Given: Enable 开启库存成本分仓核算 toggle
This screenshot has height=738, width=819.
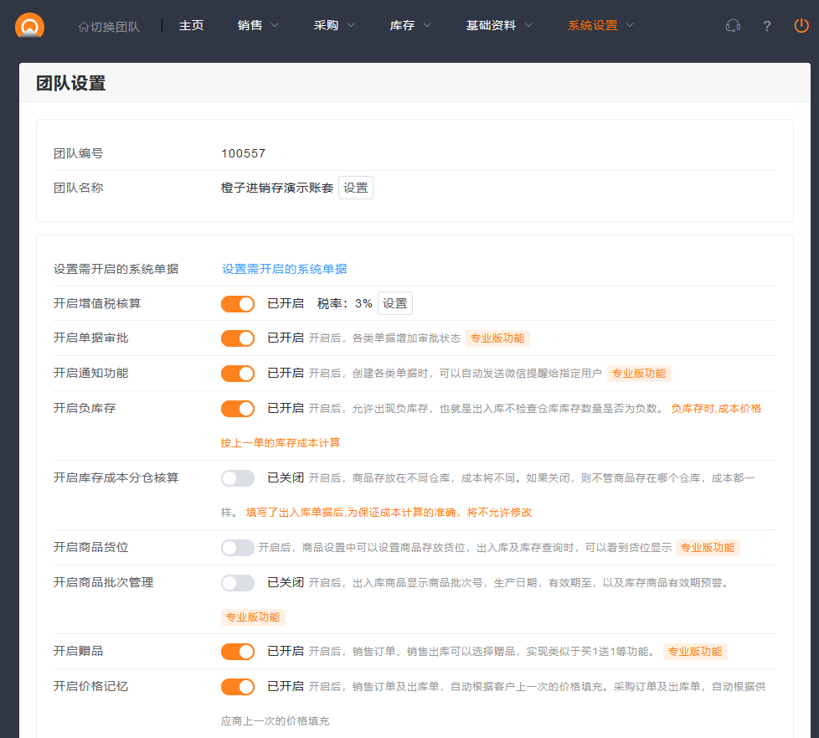Looking at the screenshot, I should tap(238, 478).
